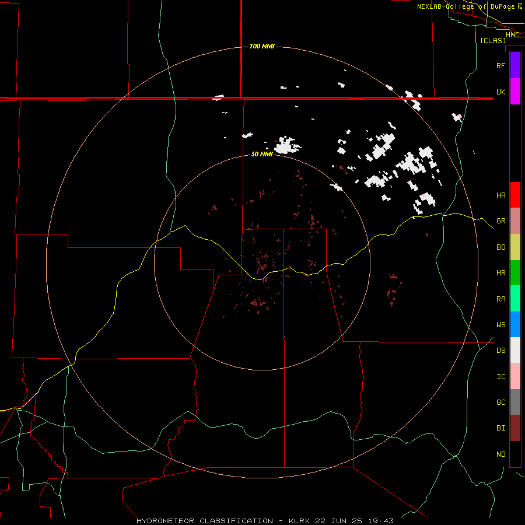The width and height of the screenshot is (525, 525).
Task: Click the Hydrometeor Classification KLRX timestamp caption
Action: click(x=265, y=521)
